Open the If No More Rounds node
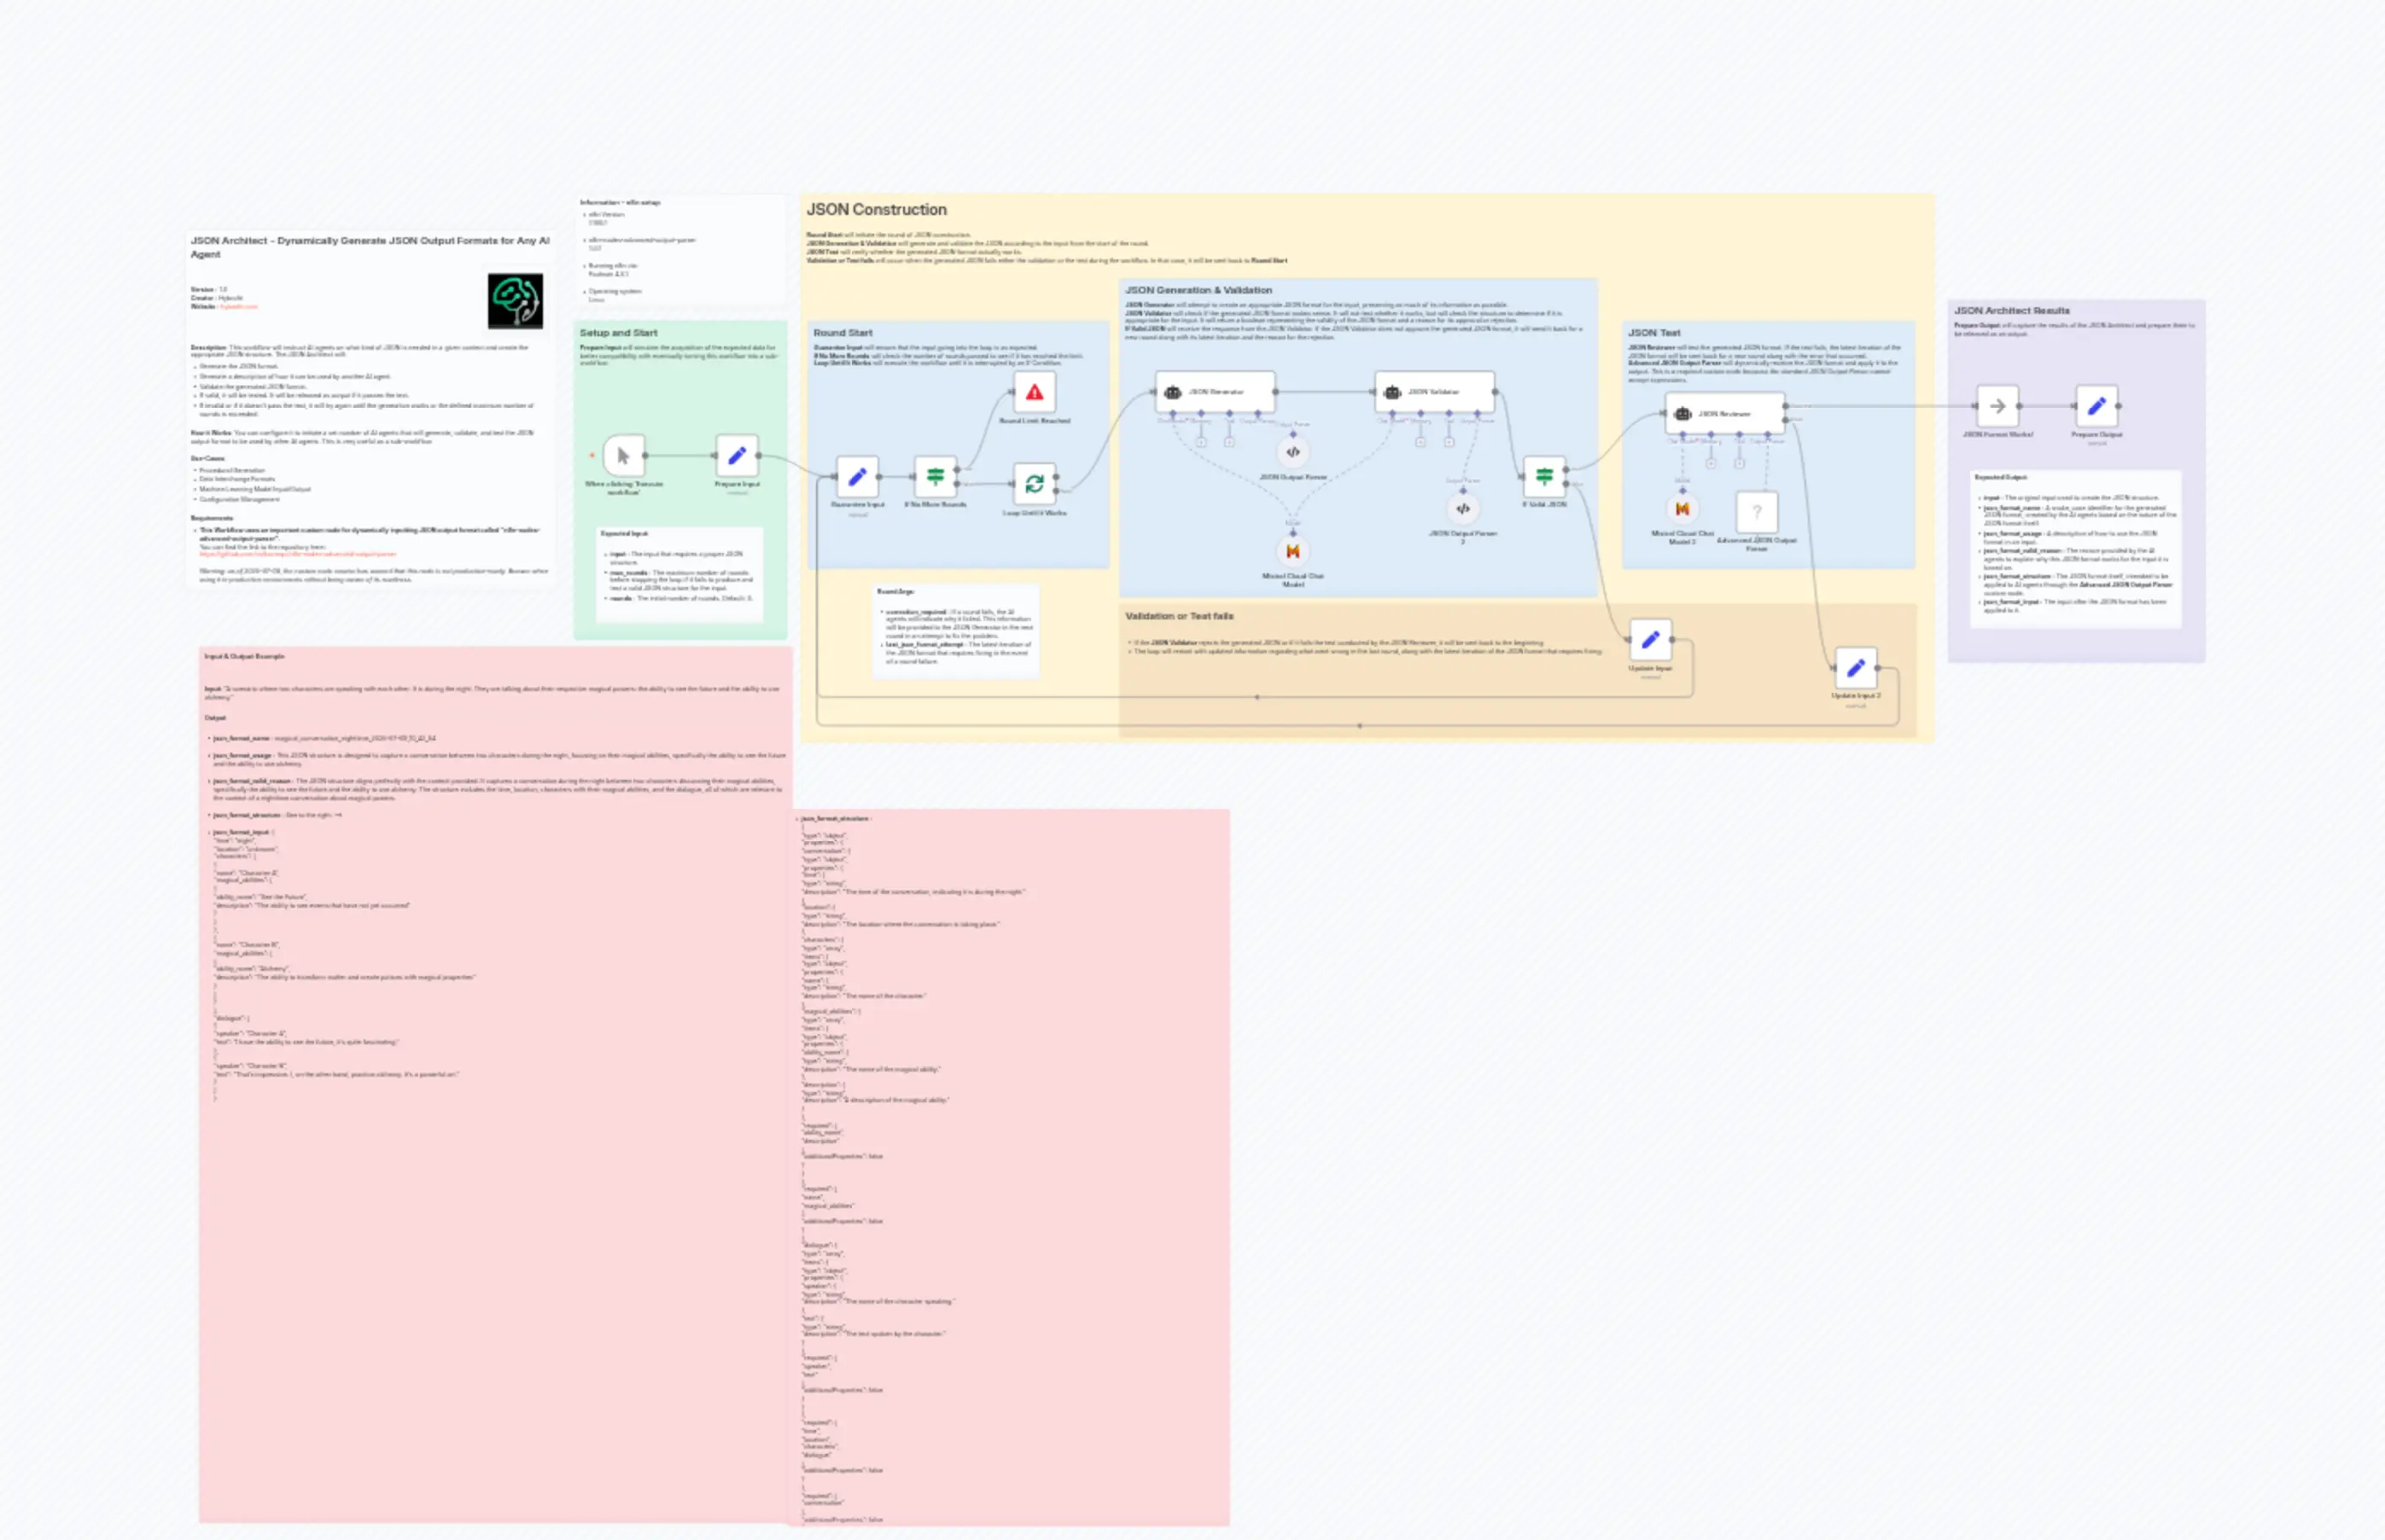The height and width of the screenshot is (1540, 2385). pyautogui.click(x=936, y=477)
